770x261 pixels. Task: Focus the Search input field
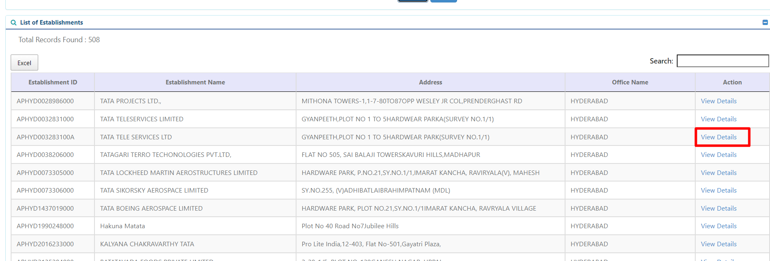click(722, 61)
